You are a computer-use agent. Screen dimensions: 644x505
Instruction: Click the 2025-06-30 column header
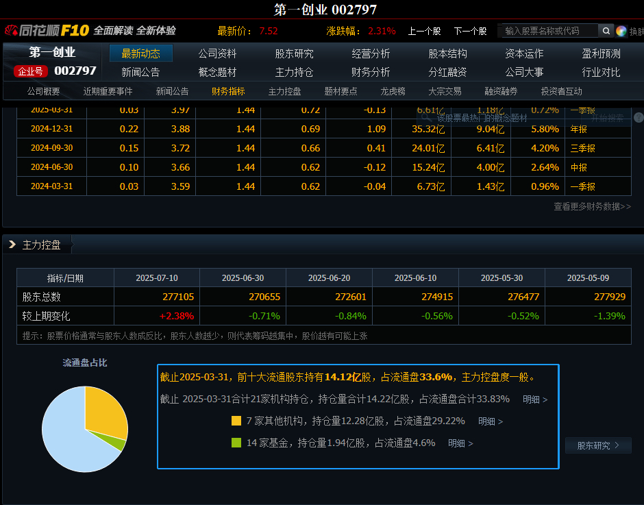pyautogui.click(x=243, y=278)
